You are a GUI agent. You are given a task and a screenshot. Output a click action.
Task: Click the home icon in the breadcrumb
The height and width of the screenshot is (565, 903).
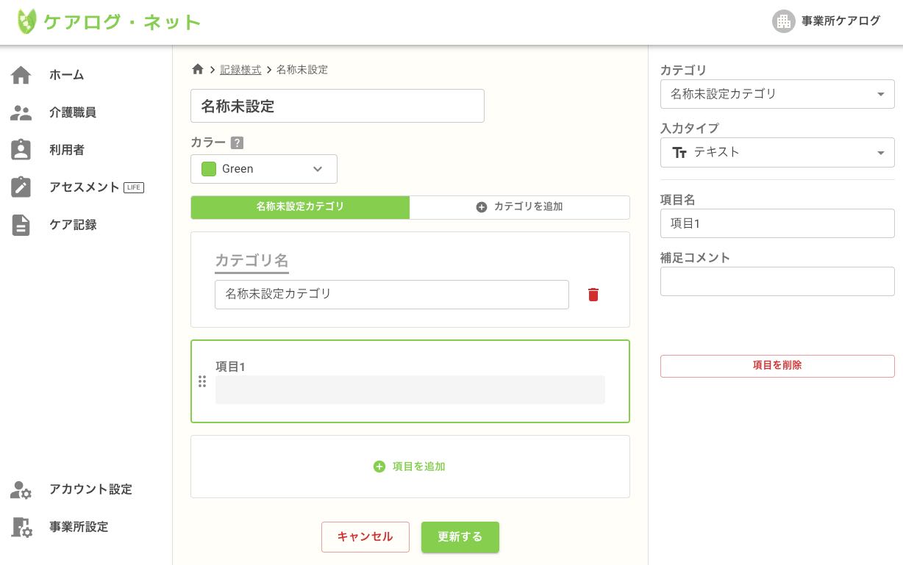click(x=198, y=69)
